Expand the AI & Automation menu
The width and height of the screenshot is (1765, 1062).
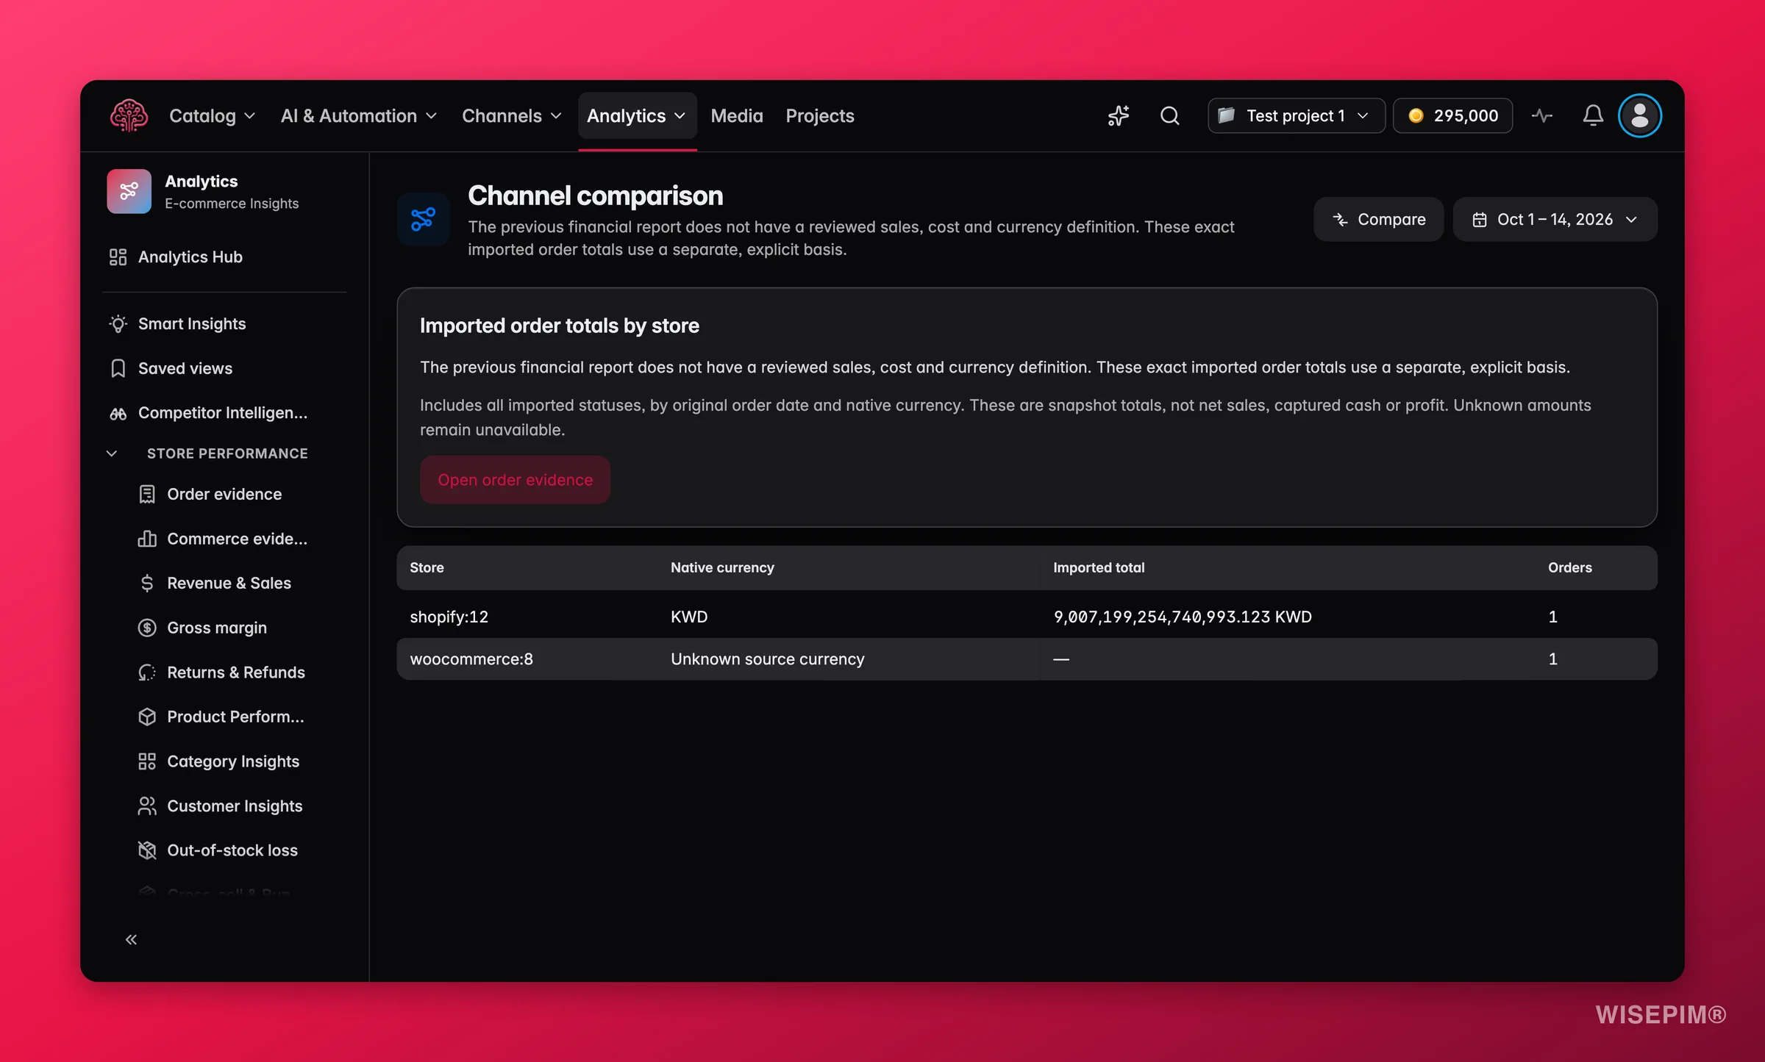(x=359, y=115)
